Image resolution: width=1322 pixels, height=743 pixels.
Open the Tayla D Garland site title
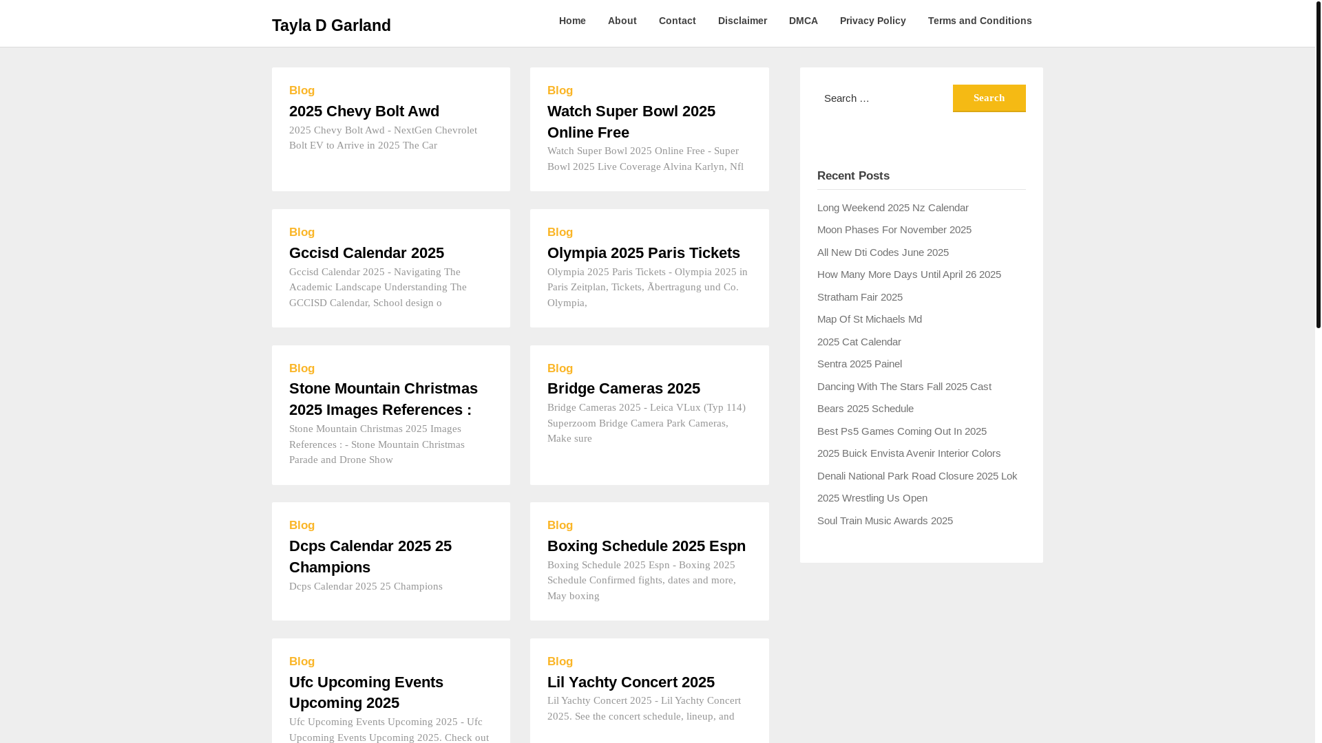331,25
